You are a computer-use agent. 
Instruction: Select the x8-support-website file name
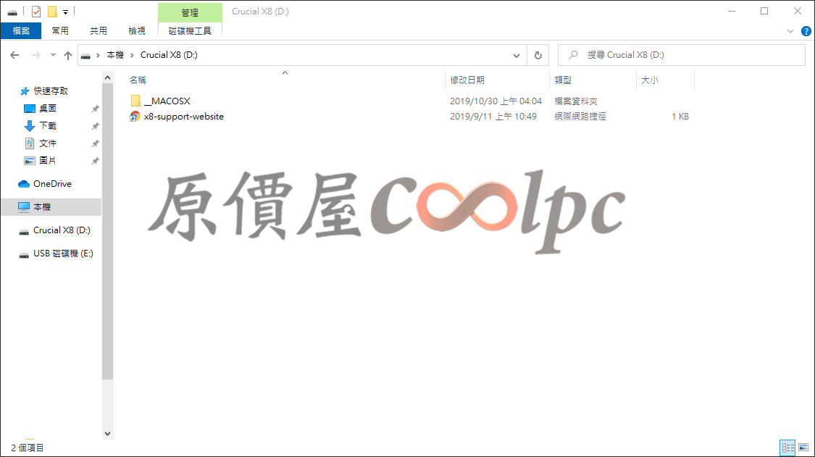tap(183, 117)
